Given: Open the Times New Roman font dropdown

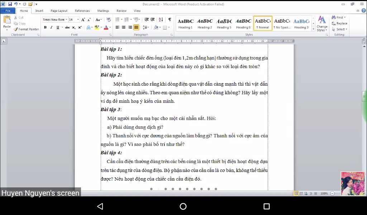Looking at the screenshot, I should 66,20.
